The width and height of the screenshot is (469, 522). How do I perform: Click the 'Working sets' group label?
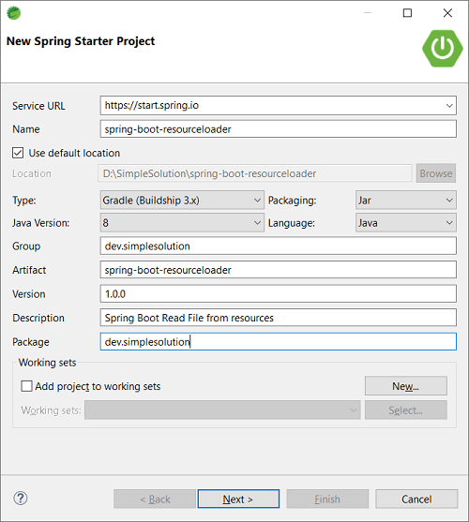tap(47, 363)
